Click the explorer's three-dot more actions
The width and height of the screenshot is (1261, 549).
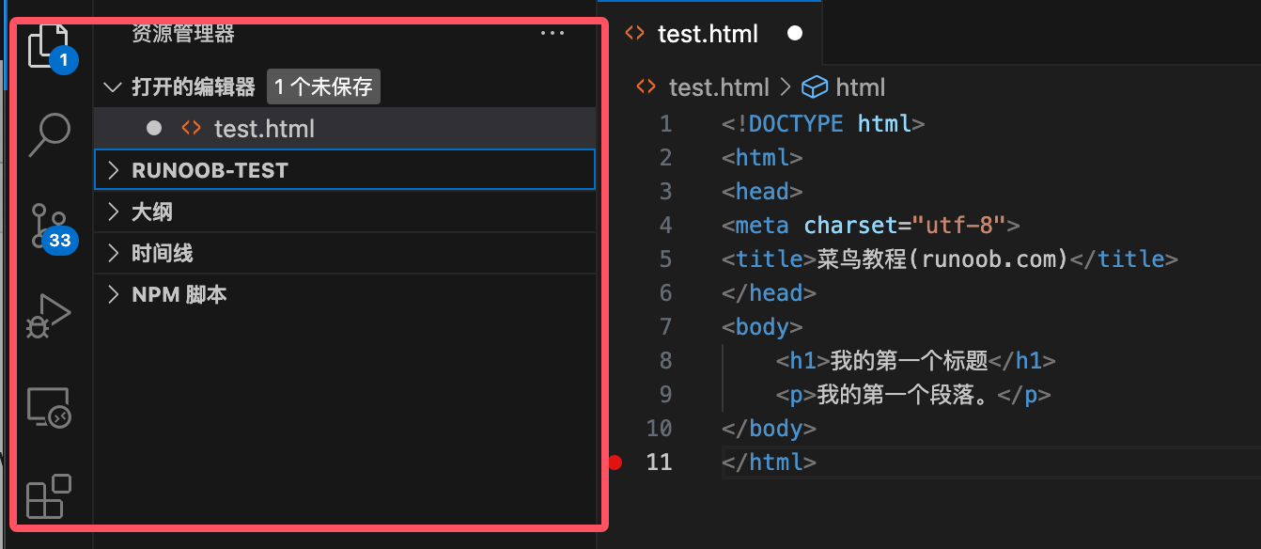click(553, 34)
